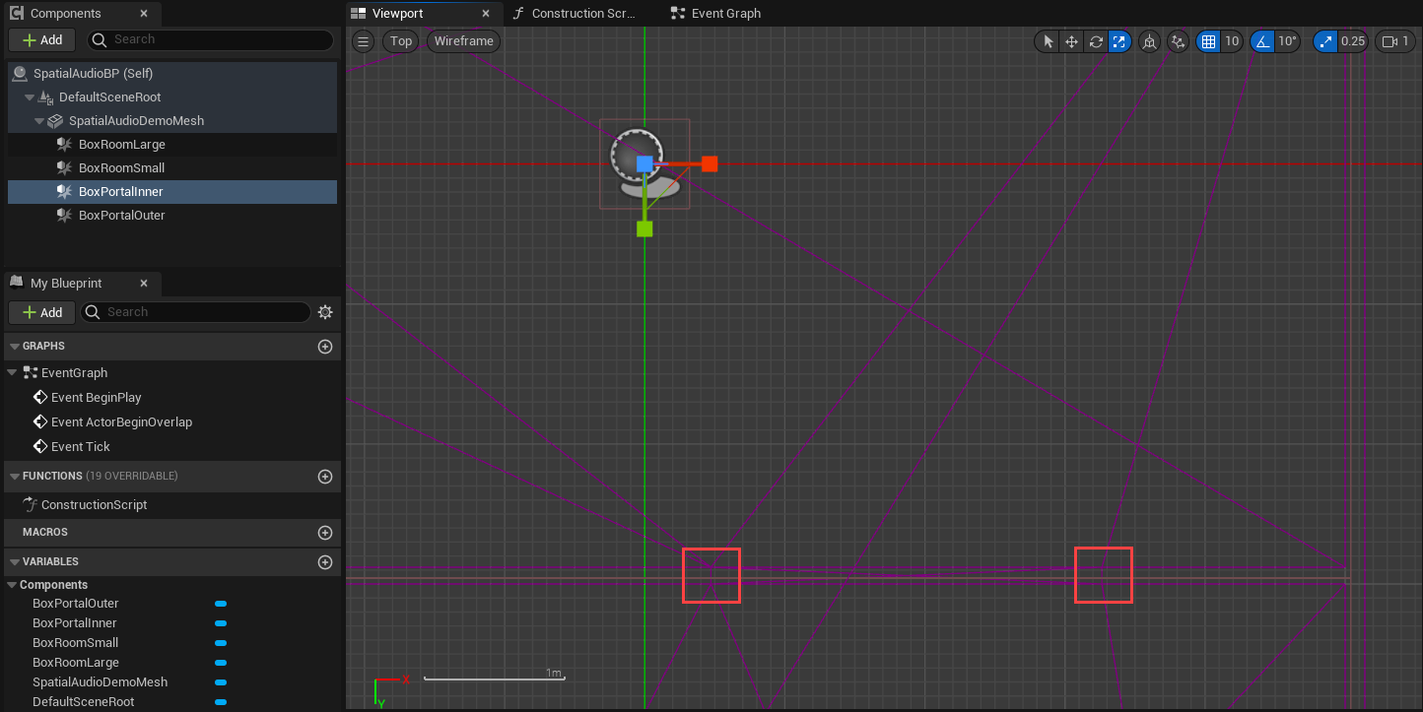Collapse the DefaultSceneRoot tree node
The image size is (1423, 712).
click(30, 97)
